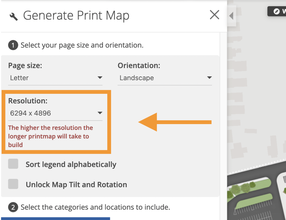Collapse the side panel with the left arrow
This screenshot has width=286, height=220.
[231, 16]
